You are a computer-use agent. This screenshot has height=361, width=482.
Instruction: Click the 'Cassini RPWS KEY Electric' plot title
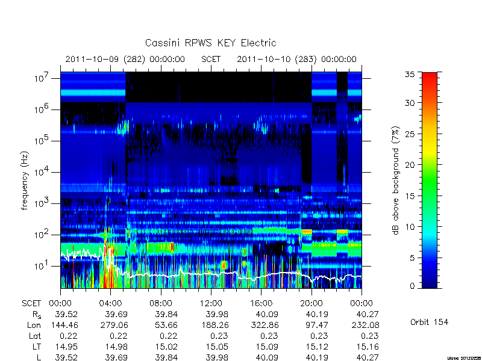(x=210, y=43)
